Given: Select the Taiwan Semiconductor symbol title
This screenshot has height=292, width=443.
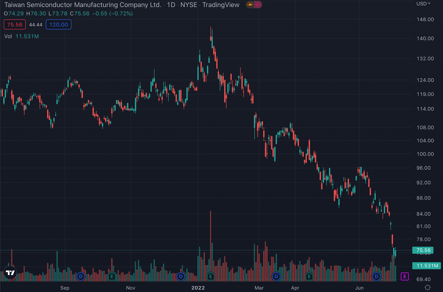Looking at the screenshot, I should click(x=83, y=5).
